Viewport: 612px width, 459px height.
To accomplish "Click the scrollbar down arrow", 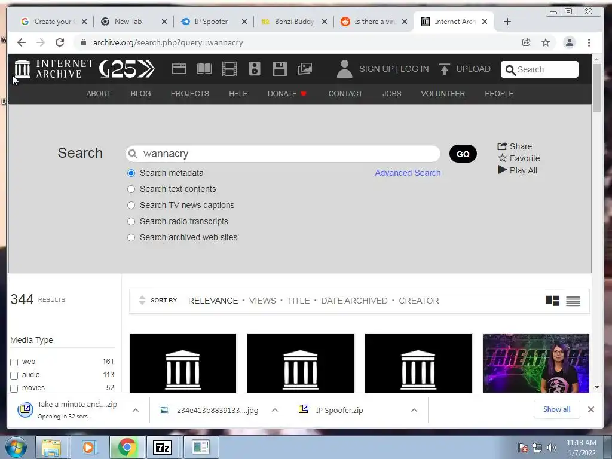I will click(596, 387).
